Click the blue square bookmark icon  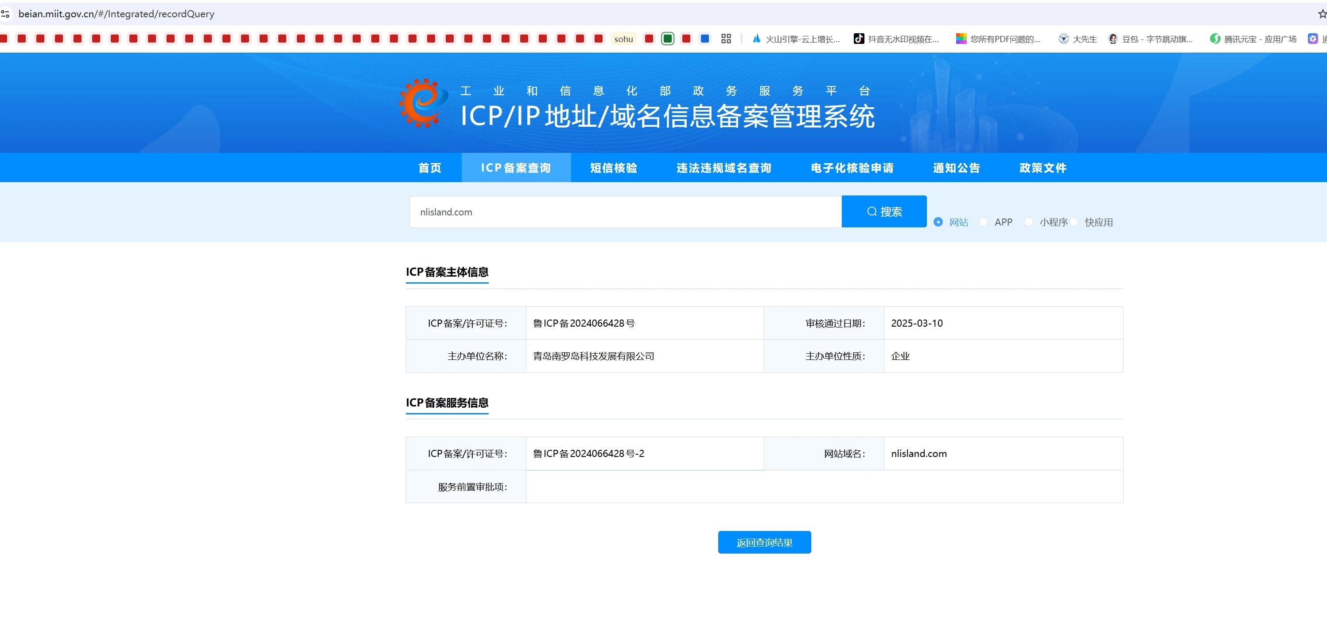tap(705, 39)
